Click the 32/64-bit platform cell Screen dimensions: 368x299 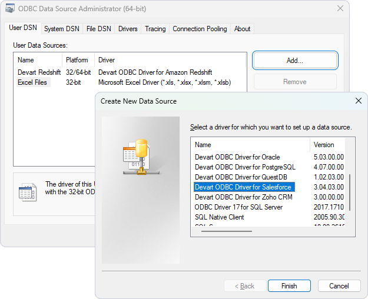tap(78, 72)
